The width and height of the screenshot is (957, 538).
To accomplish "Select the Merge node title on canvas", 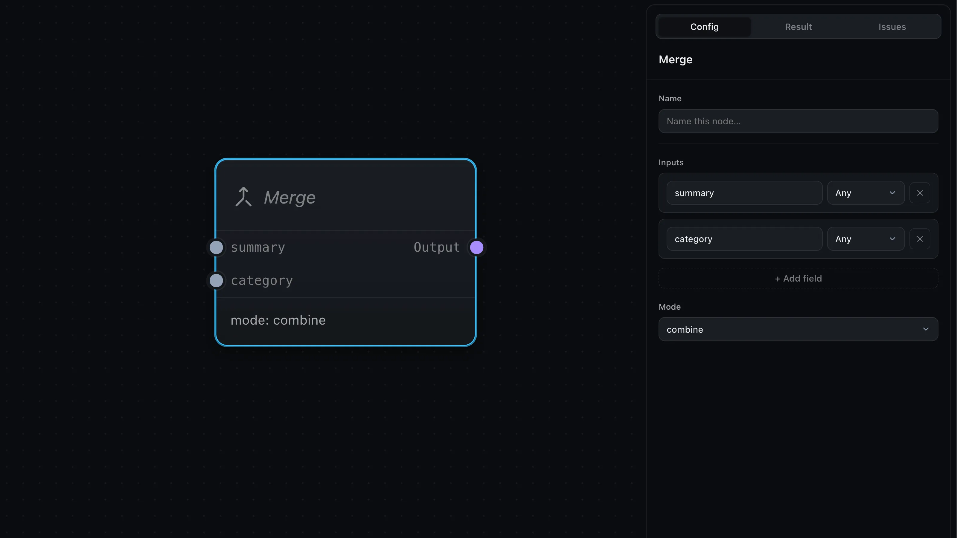I will pos(289,198).
